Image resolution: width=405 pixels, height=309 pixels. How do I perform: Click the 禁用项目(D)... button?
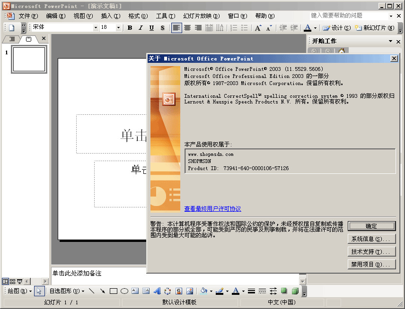click(x=371, y=264)
